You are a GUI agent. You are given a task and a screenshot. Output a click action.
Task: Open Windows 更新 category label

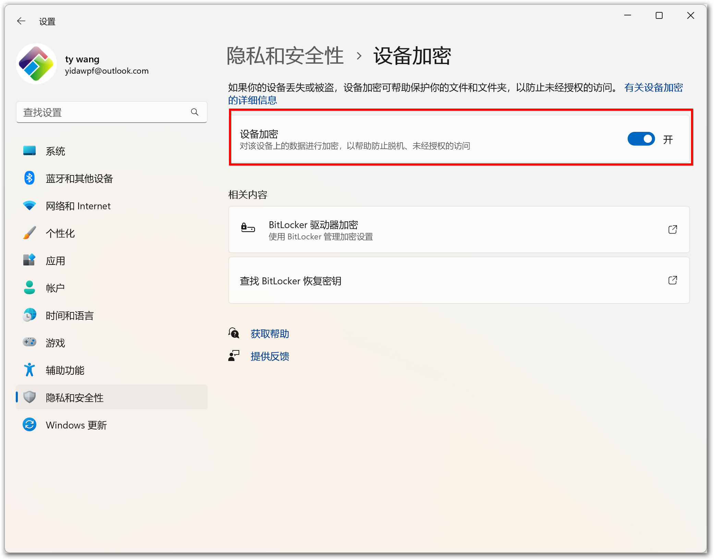[x=76, y=425]
